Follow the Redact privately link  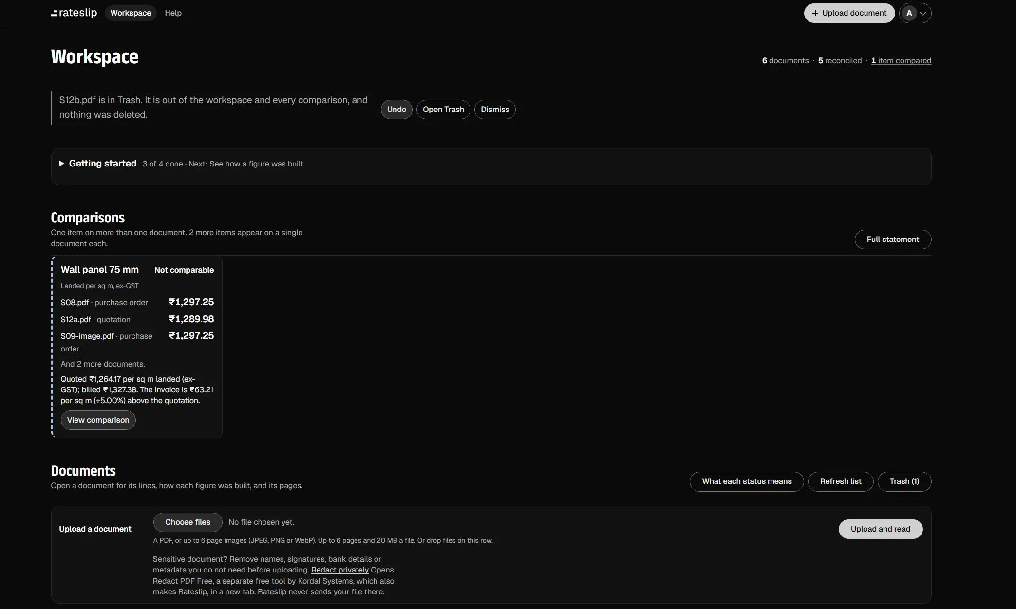(340, 570)
